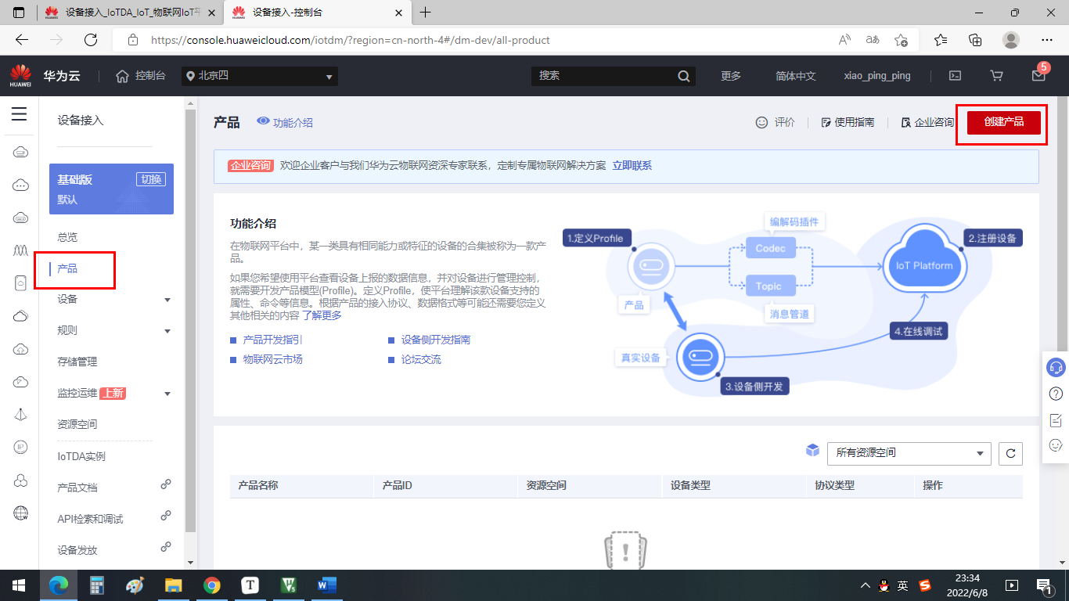Click refresh button beside resource space dropdown
Screen dimensions: 1069x601
[x=1010, y=453]
